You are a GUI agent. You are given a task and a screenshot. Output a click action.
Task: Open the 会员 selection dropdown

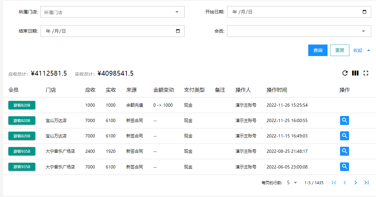[x=363, y=31]
